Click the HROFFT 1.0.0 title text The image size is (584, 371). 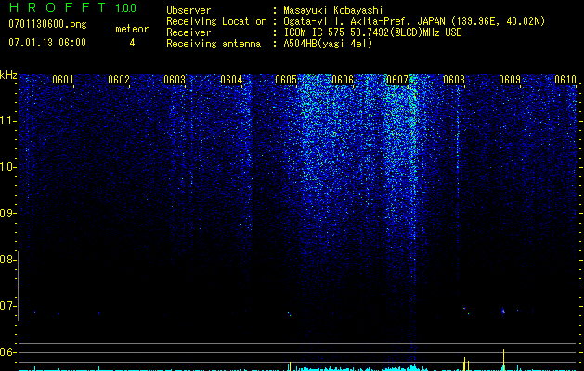tap(72, 7)
